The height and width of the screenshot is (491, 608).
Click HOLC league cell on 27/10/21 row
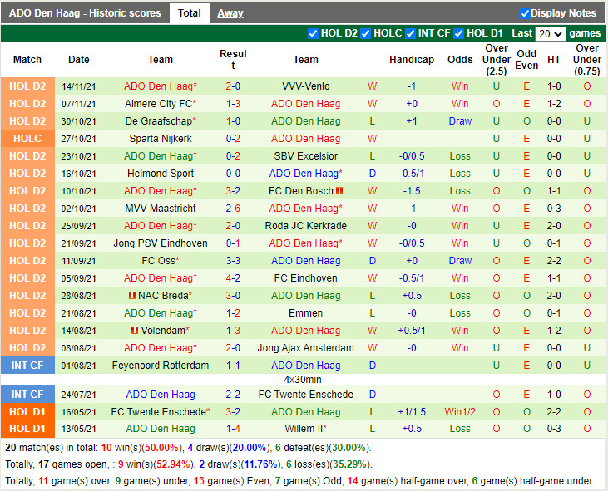pyautogui.click(x=27, y=139)
